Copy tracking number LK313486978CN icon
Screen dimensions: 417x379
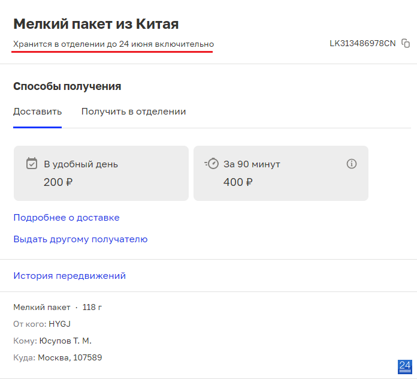(x=406, y=43)
